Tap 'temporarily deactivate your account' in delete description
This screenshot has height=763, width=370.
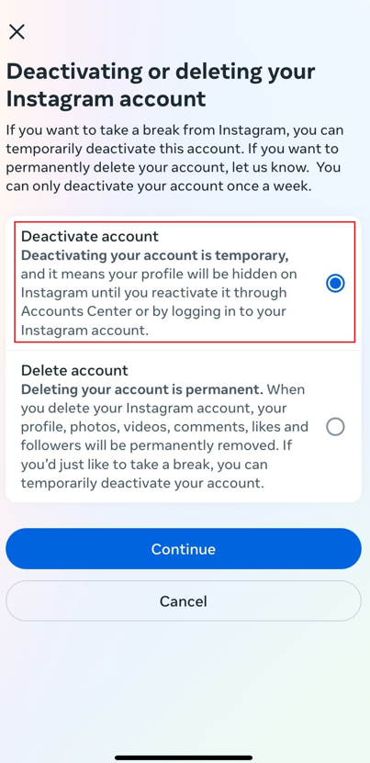(x=142, y=484)
